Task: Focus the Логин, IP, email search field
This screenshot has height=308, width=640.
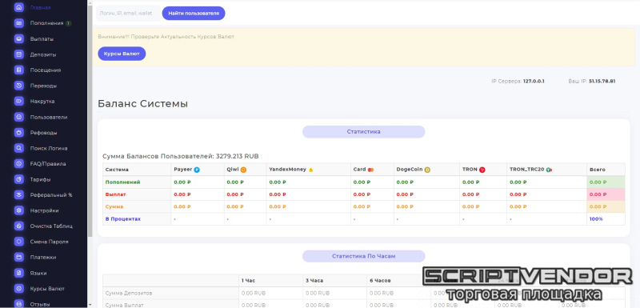Action: point(128,13)
